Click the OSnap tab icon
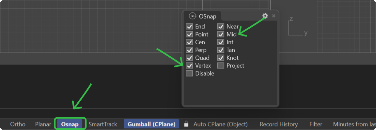This screenshot has width=376, height=130. (x=193, y=16)
